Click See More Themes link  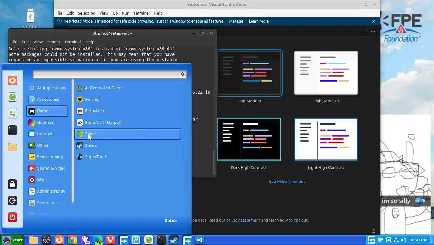click(287, 182)
